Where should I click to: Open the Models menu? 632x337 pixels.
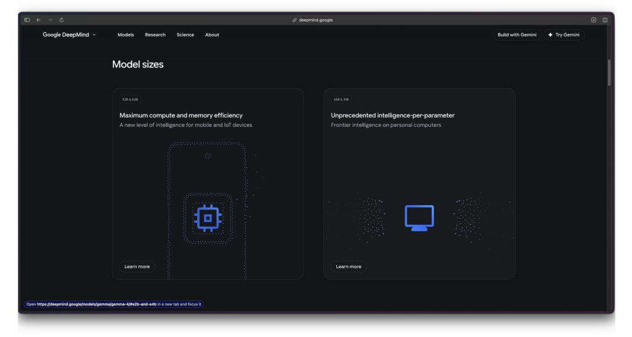coord(126,35)
